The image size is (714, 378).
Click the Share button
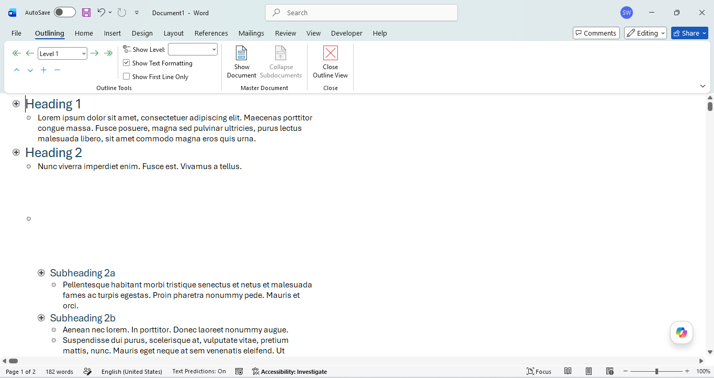click(x=689, y=33)
